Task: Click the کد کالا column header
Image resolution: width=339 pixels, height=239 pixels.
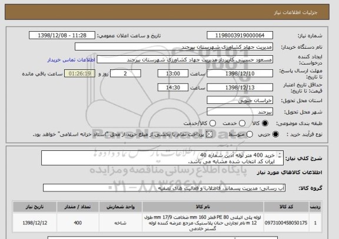Action: coord(286,207)
